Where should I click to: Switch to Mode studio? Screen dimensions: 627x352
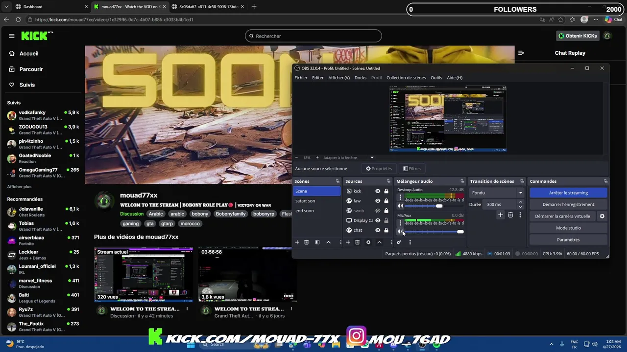pyautogui.click(x=568, y=228)
